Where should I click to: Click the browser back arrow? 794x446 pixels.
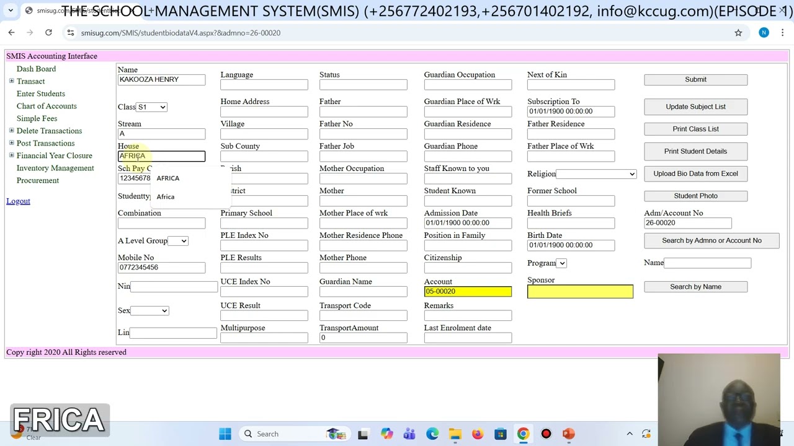pos(11,33)
